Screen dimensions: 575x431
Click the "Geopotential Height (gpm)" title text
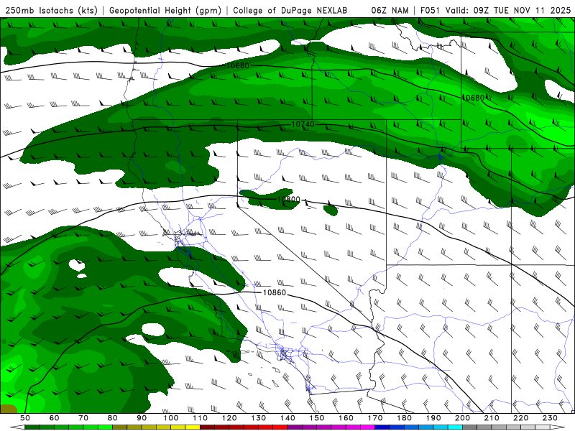point(165,11)
